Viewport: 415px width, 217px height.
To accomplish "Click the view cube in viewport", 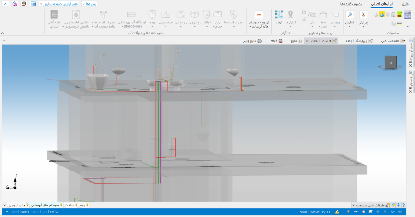I will tap(390, 62).
